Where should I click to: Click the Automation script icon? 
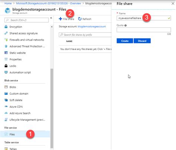pos(6,72)
